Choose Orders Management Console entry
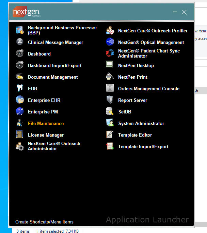This screenshot has width=207, height=233. point(148,89)
